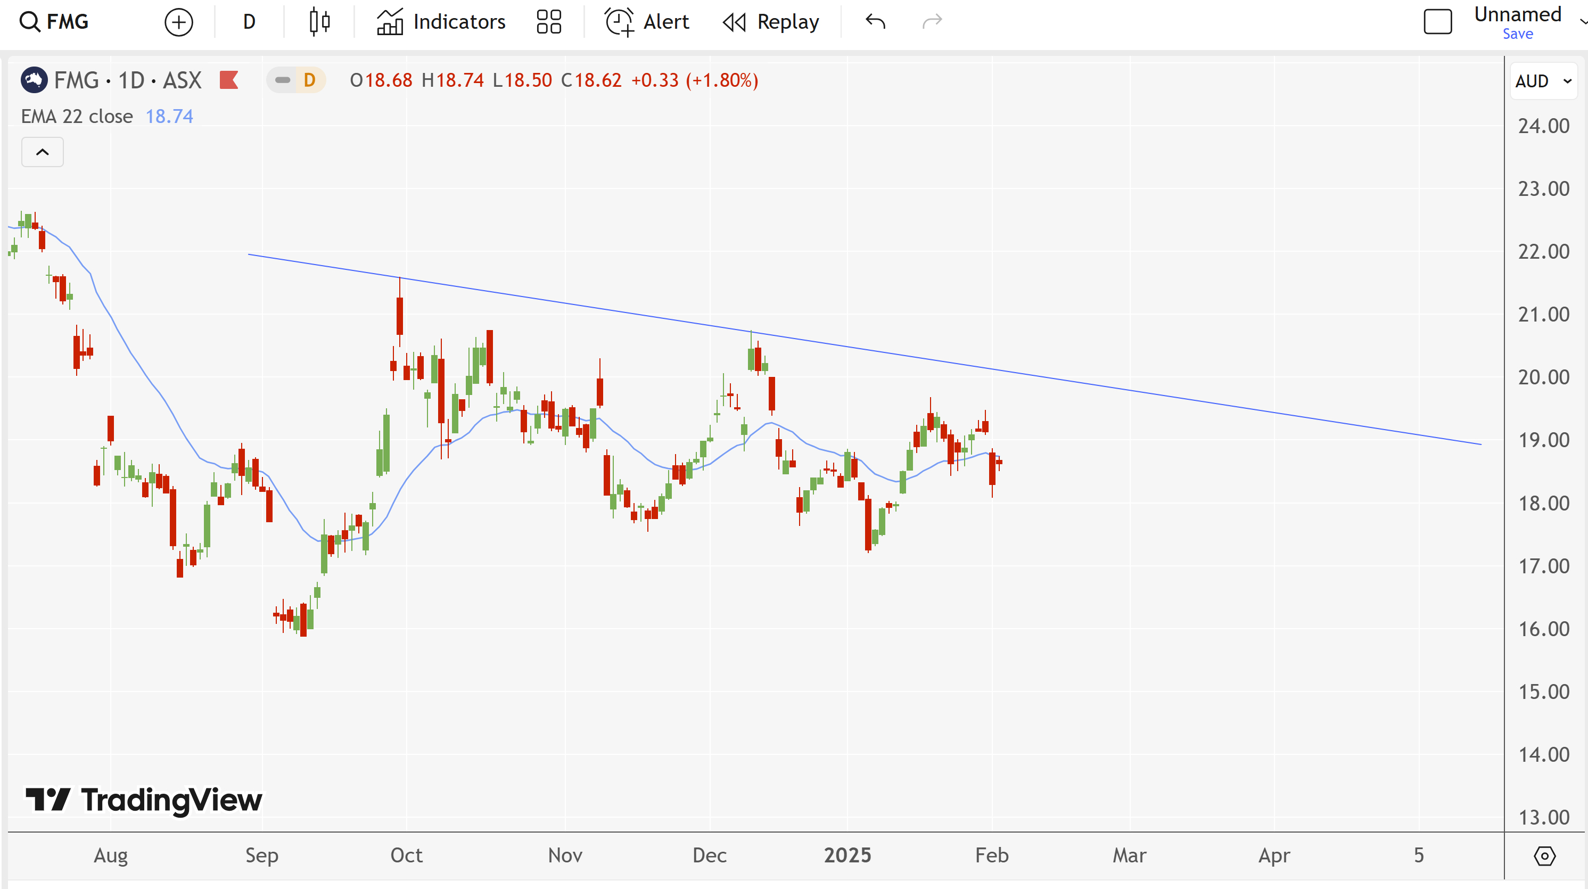The height and width of the screenshot is (889, 1588).
Task: Start bar Replay mode
Action: [770, 22]
